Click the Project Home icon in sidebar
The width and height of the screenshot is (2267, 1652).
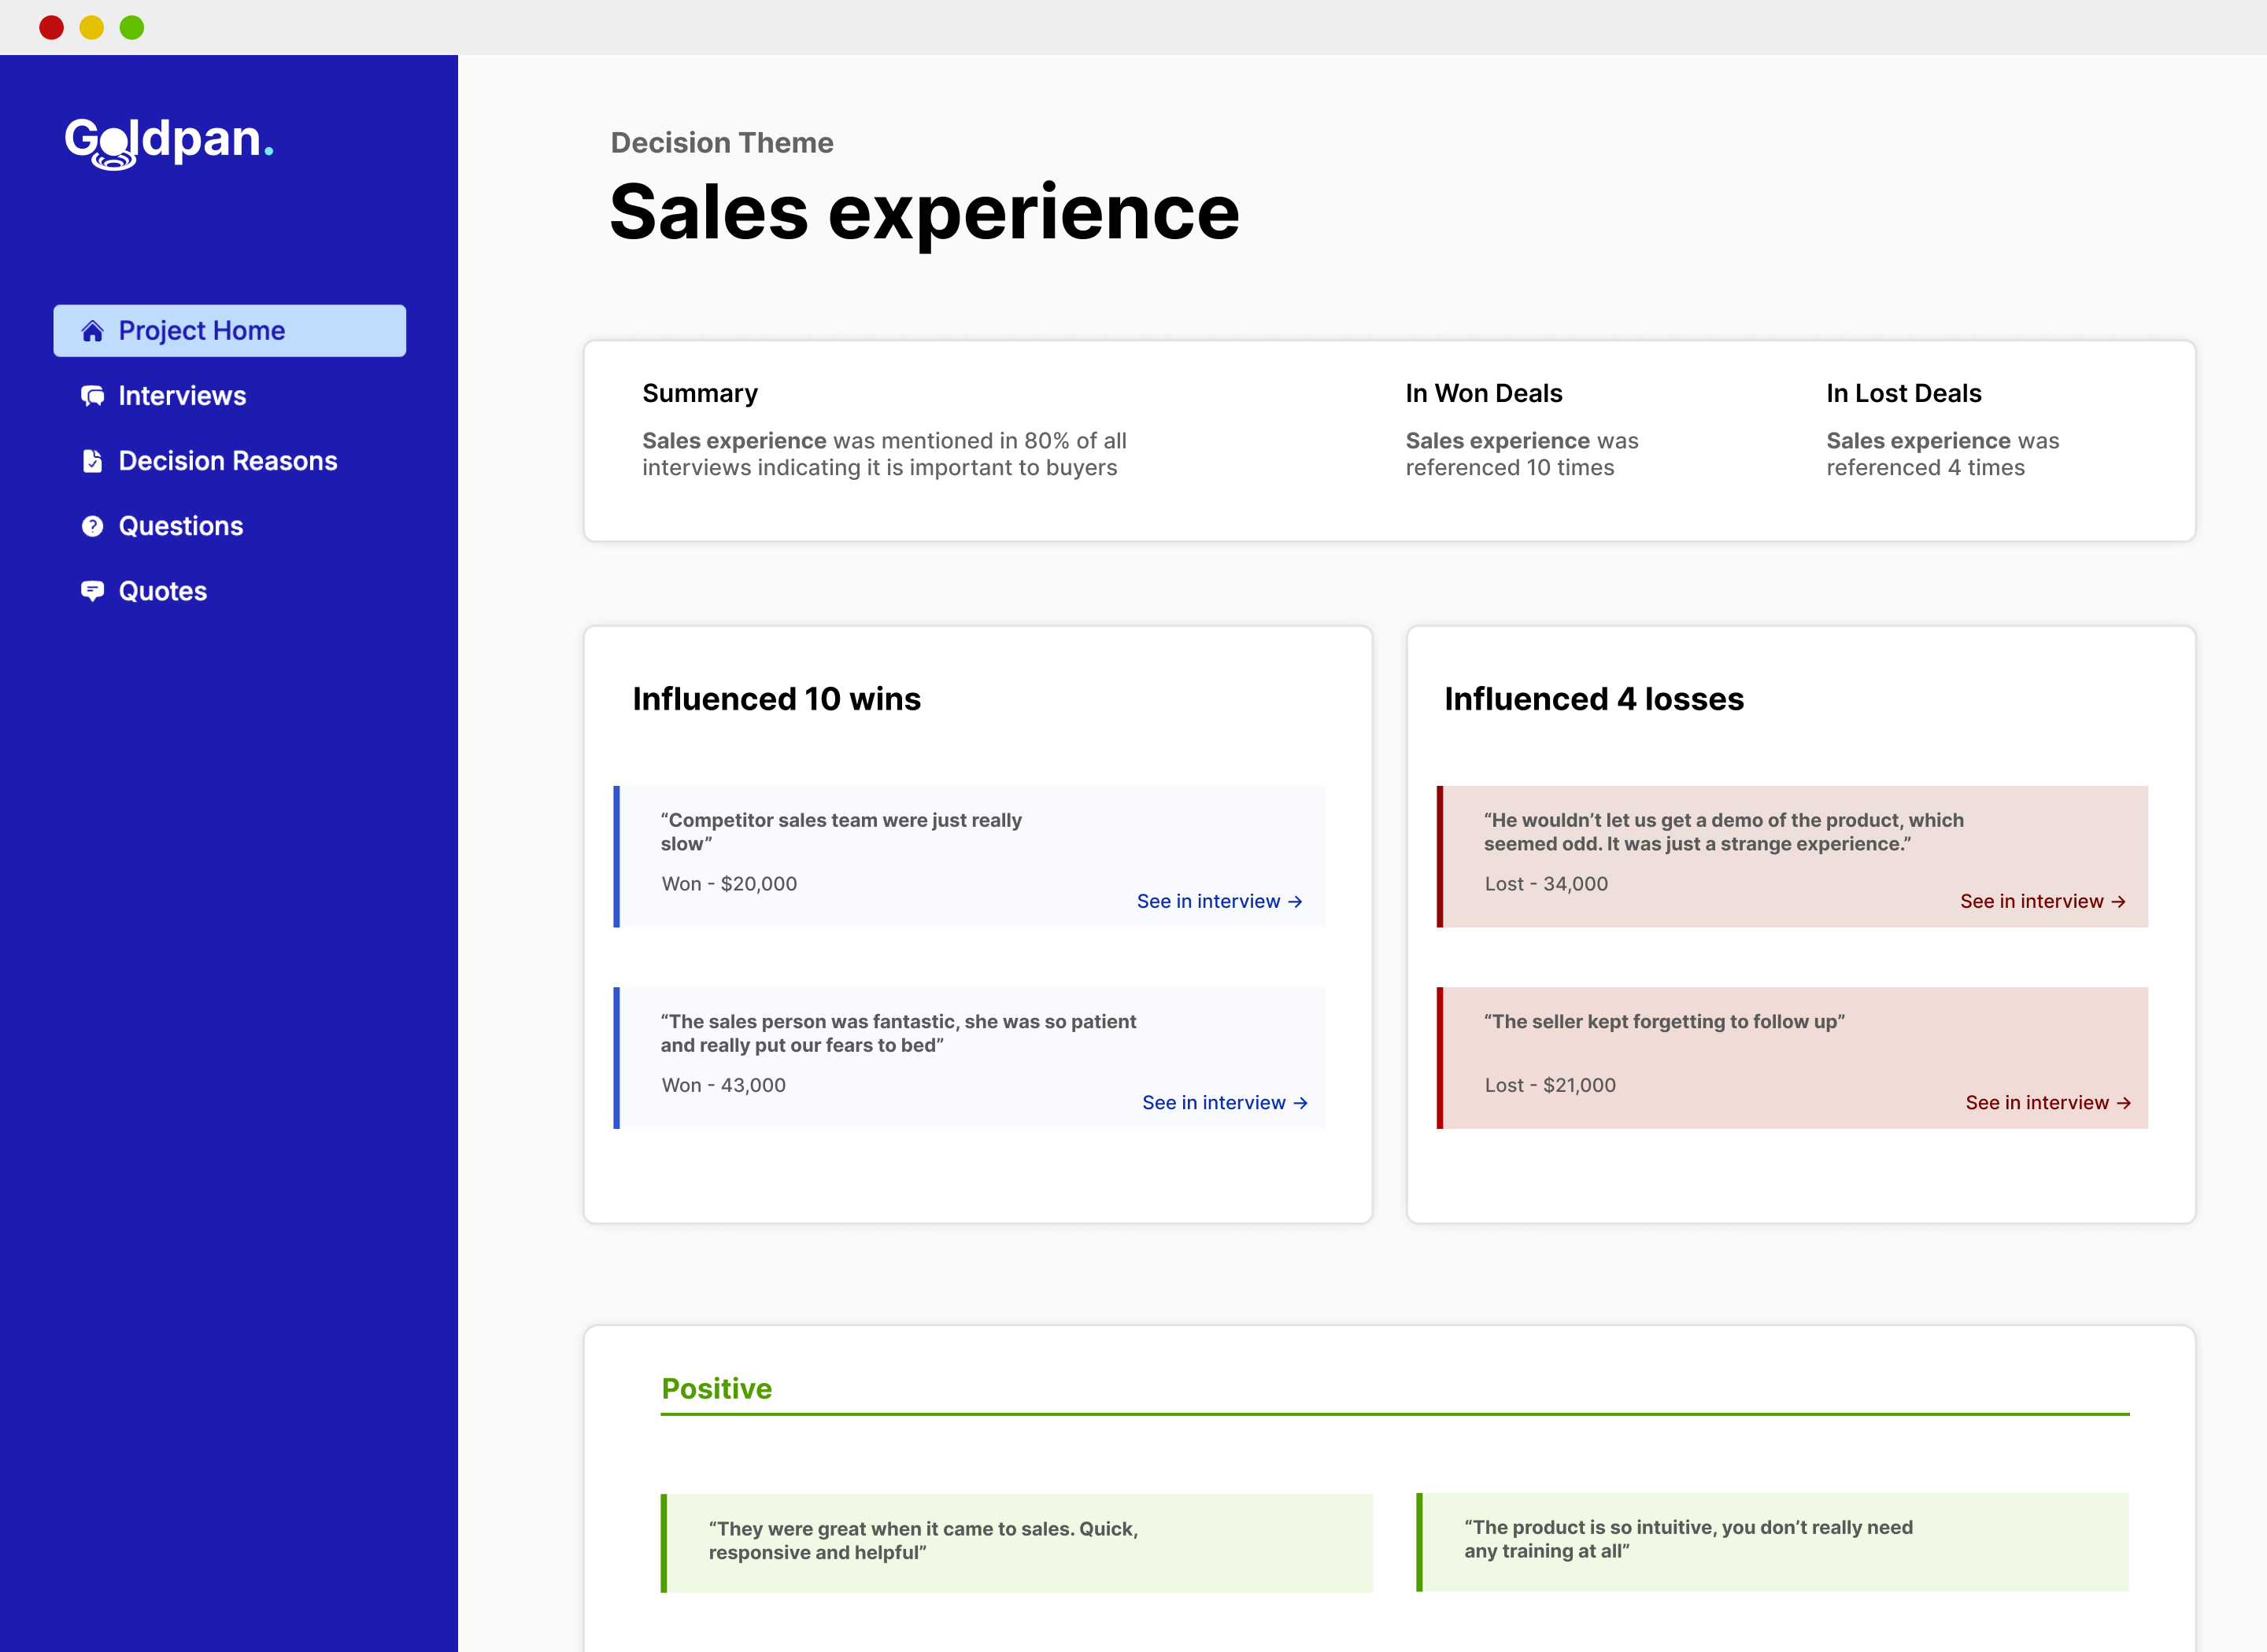91,330
